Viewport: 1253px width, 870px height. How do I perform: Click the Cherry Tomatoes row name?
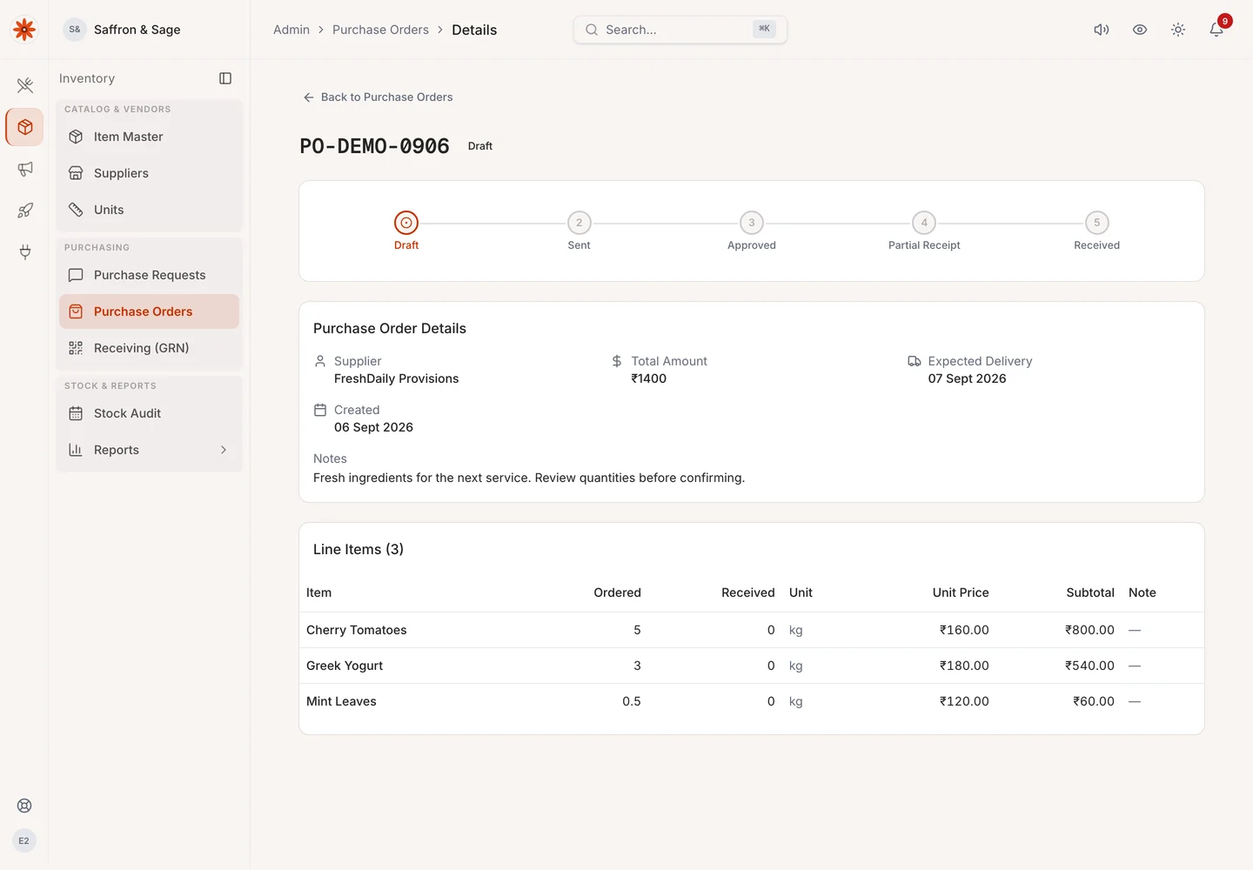pyautogui.click(x=357, y=630)
